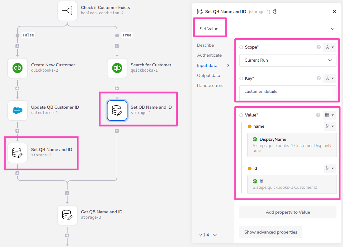Click the help icon next to Scope
Screen dimensions: 343x247
coord(318,47)
